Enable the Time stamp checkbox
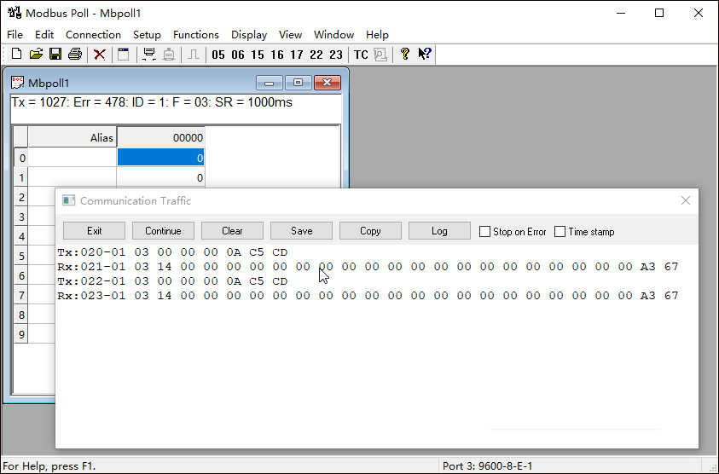The height and width of the screenshot is (474, 719). [x=560, y=232]
